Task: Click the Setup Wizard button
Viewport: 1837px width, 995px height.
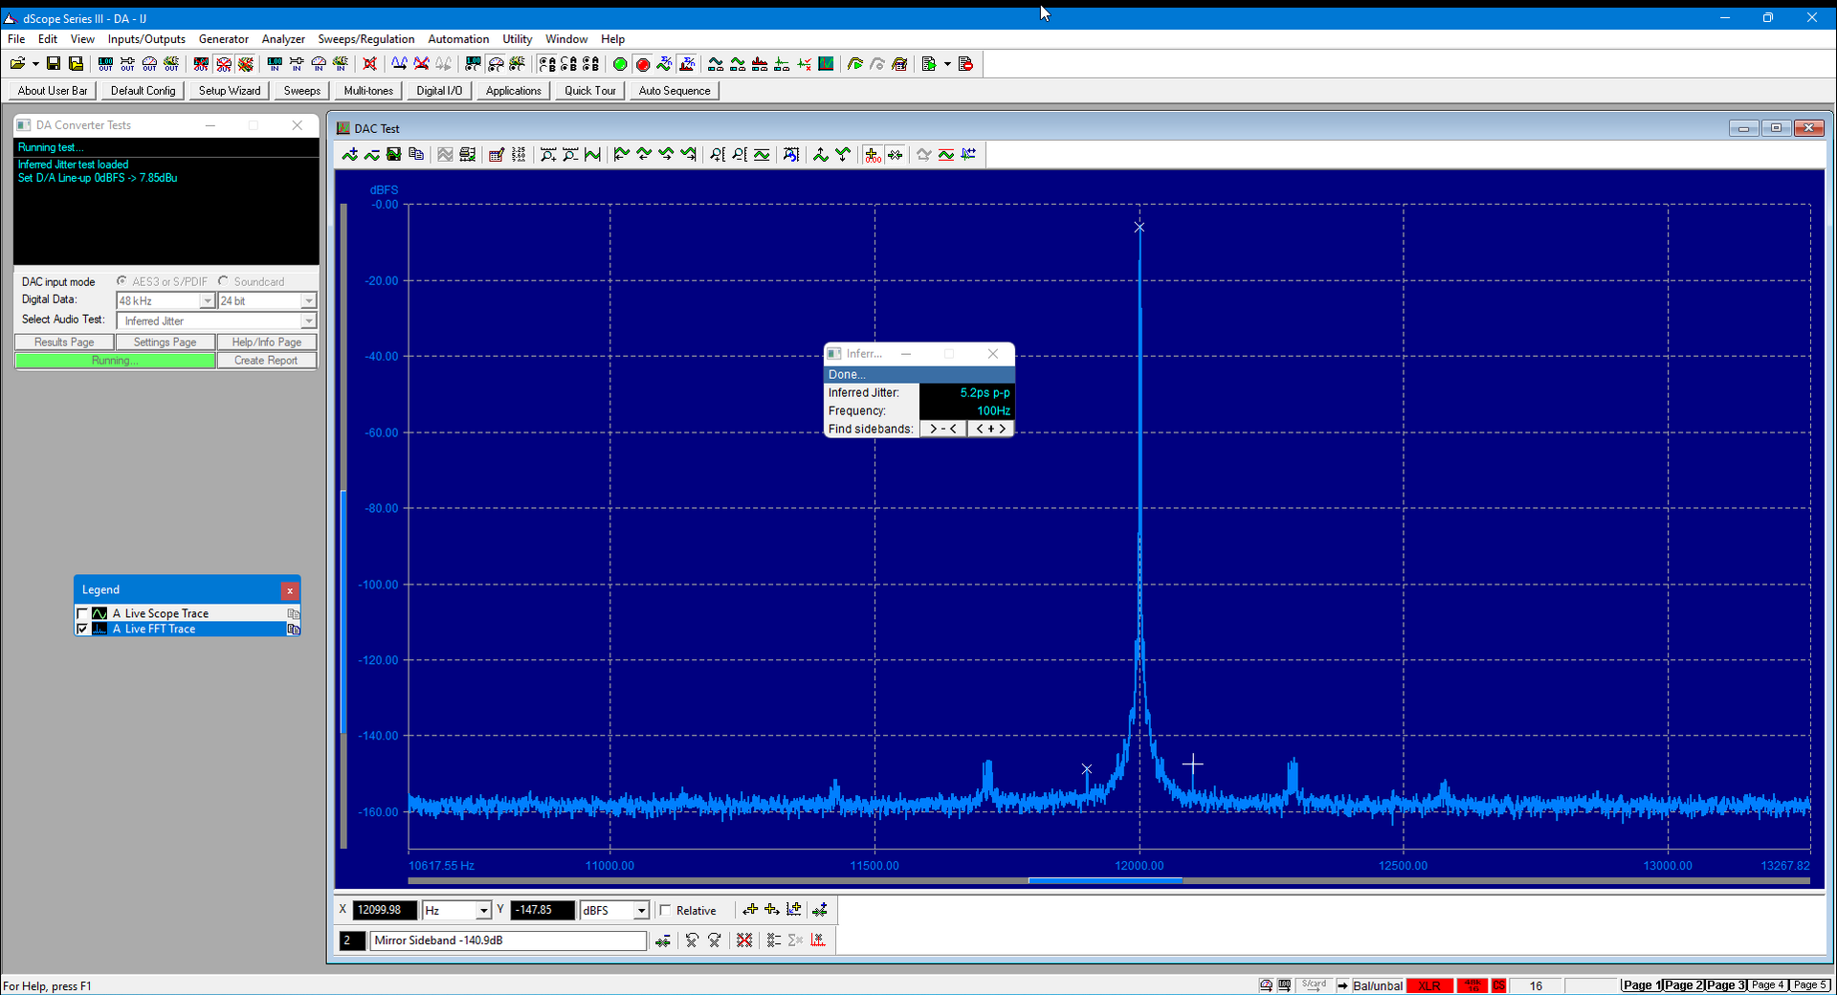Action: (x=230, y=91)
